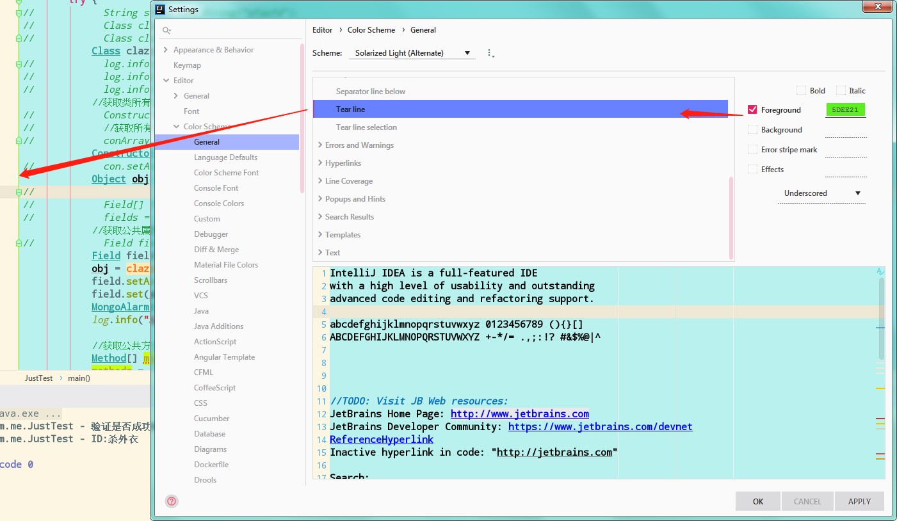Open the scheme actions three-dot menu
This screenshot has height=521, width=897.
tap(490, 53)
